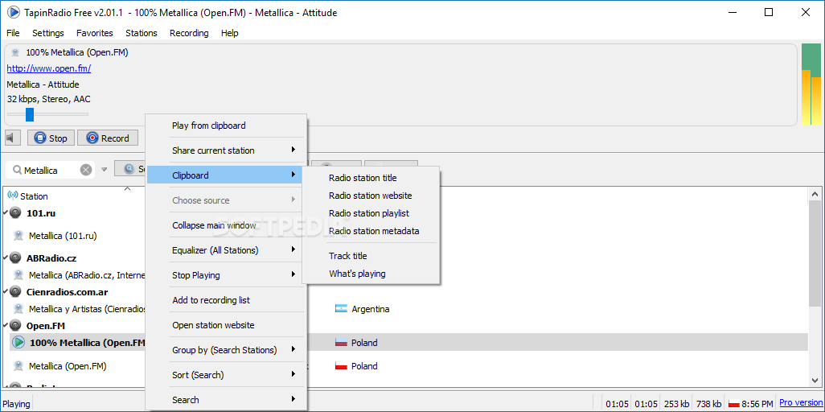Collapse the Cienradios.com.ar group
Viewport: 825px width, 412px height.
pos(6,292)
